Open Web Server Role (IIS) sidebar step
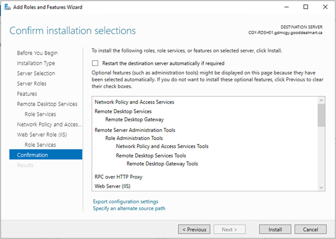This screenshot has width=336, height=239. point(42,135)
